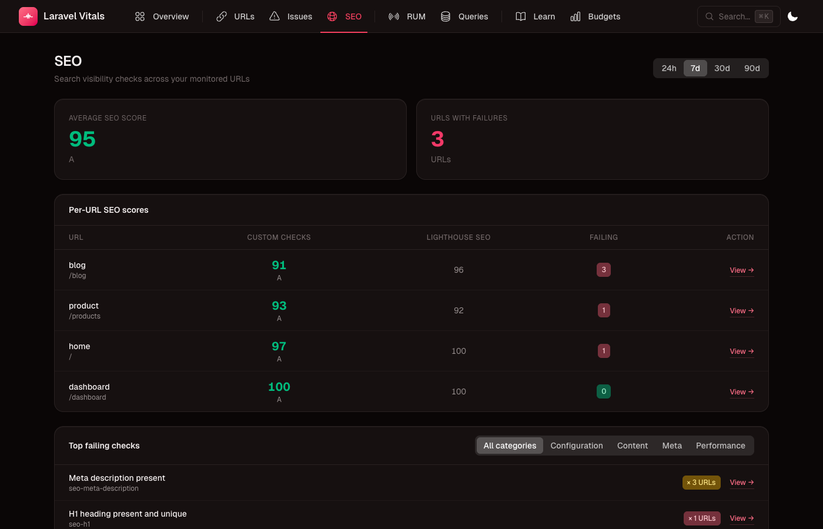The height and width of the screenshot is (529, 823).
Task: Click the Custom Checks column header
Action: point(279,237)
